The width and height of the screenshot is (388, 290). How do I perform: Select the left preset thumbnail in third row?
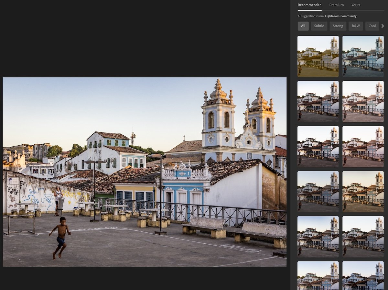click(318, 147)
